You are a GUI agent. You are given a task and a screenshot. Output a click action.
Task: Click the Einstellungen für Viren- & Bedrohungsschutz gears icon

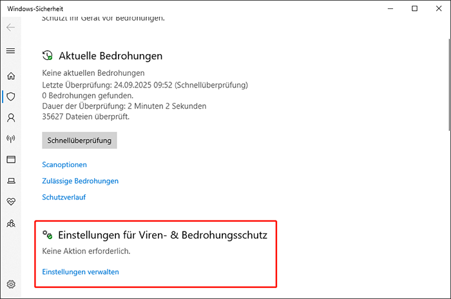click(48, 235)
